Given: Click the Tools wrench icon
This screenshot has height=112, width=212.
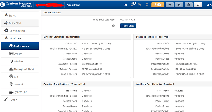Looking at the screenshot, I should [6, 99].
